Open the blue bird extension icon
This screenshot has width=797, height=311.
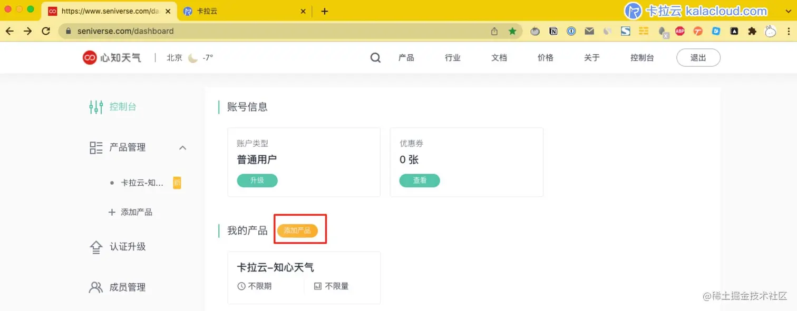click(x=716, y=31)
